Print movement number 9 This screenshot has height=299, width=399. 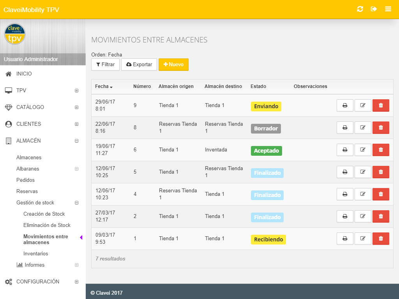345,106
